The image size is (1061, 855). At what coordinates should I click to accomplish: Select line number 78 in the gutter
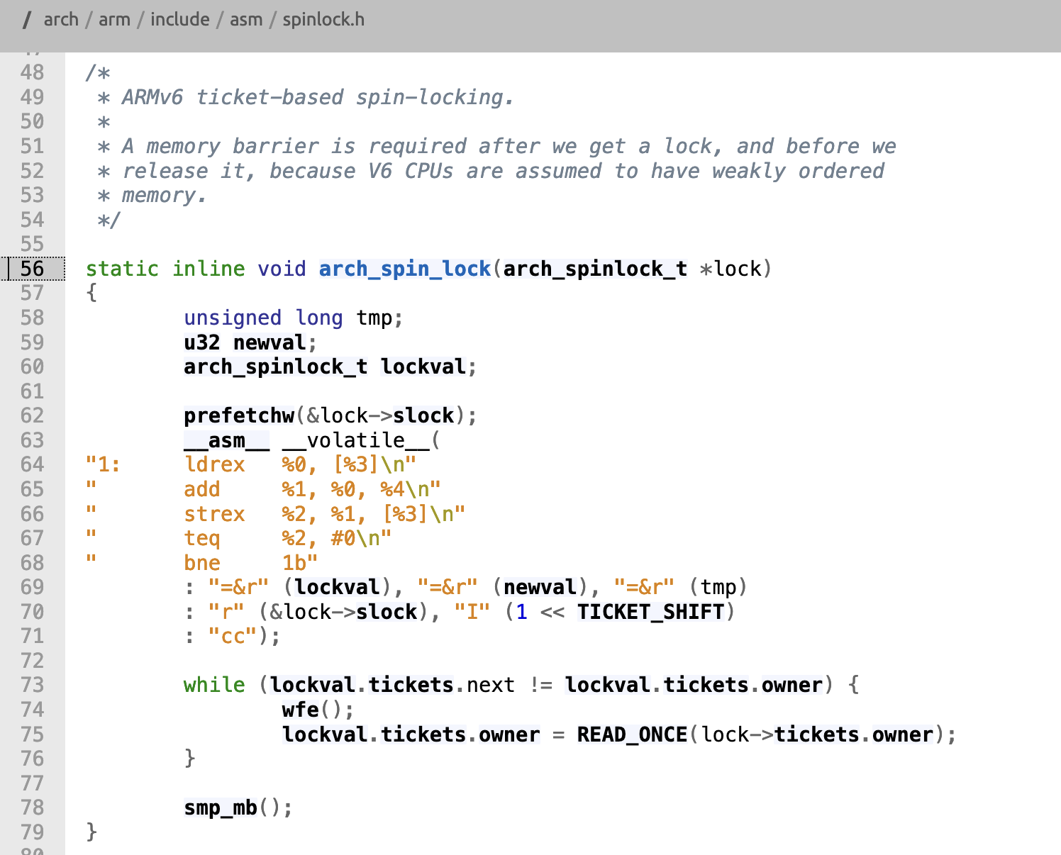32,807
